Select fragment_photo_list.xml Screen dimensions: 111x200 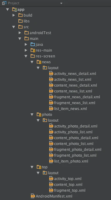click(75, 155)
